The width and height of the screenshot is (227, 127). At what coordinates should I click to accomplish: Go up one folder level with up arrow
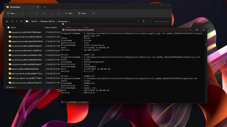21,21
